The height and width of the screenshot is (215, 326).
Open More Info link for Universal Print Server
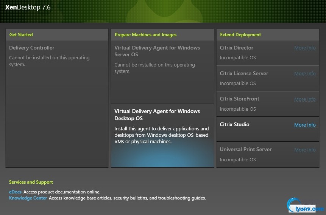tap(305, 150)
